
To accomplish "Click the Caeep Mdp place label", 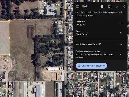I will tap(55, 5).
